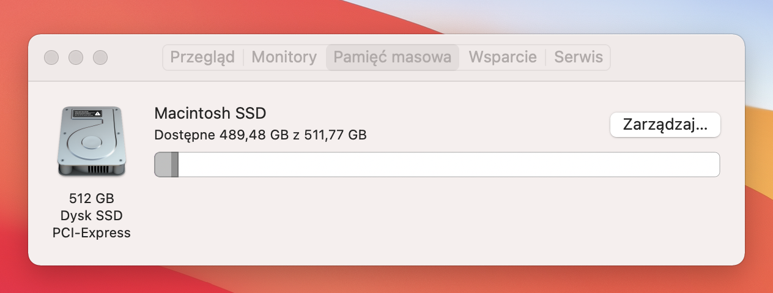Click the light grey used segment of storage bar
The height and width of the screenshot is (293, 773).
coord(163,165)
